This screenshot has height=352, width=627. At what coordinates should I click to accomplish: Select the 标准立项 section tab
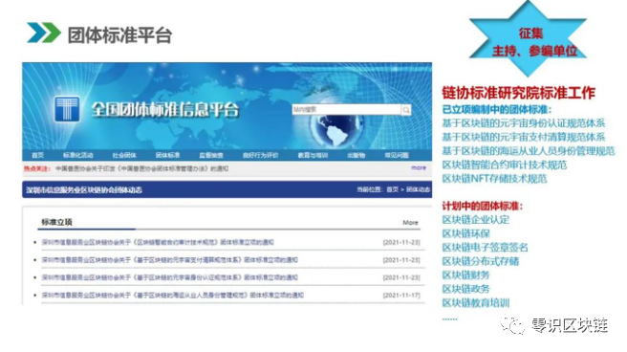pos(56,223)
